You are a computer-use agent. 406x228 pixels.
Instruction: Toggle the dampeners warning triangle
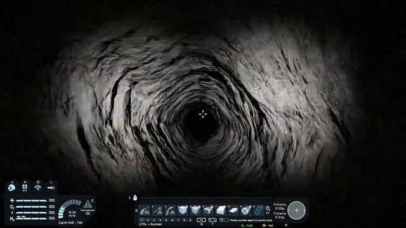tap(88, 204)
